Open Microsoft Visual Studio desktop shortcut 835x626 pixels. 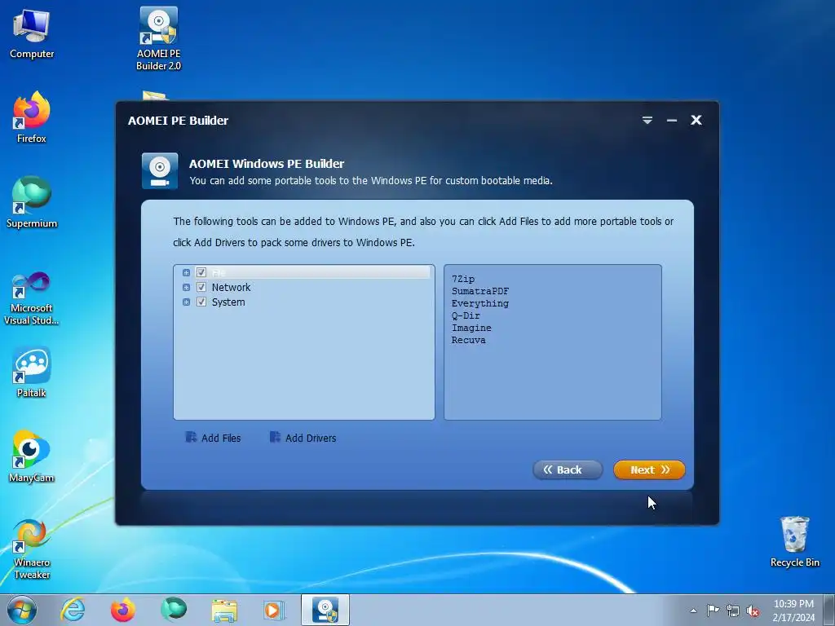[32, 298]
